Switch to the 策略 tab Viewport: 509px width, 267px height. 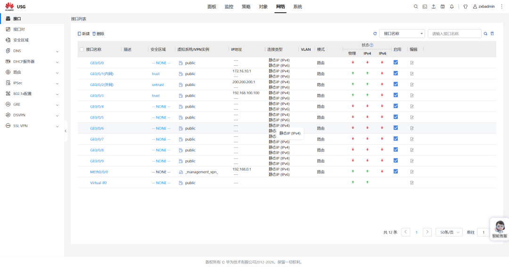tap(246, 7)
